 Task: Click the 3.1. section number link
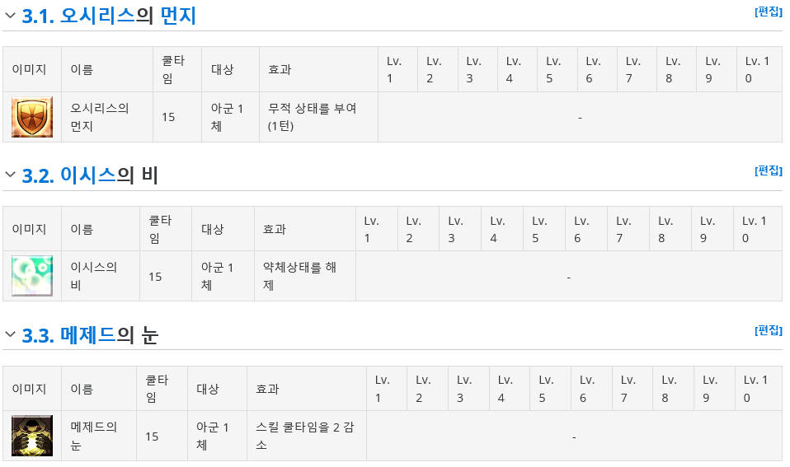(38, 16)
